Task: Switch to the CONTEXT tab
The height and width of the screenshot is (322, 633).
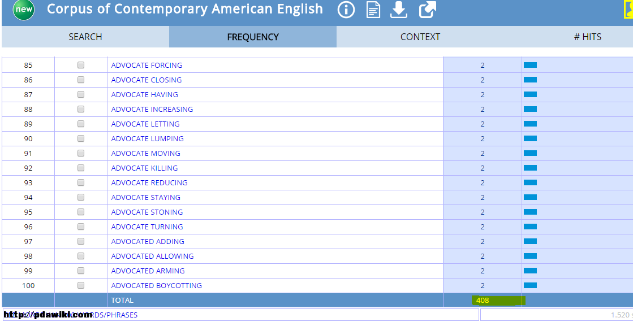Action: [420, 37]
